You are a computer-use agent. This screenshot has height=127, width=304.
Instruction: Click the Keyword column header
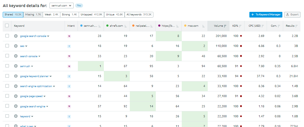pos(19,26)
